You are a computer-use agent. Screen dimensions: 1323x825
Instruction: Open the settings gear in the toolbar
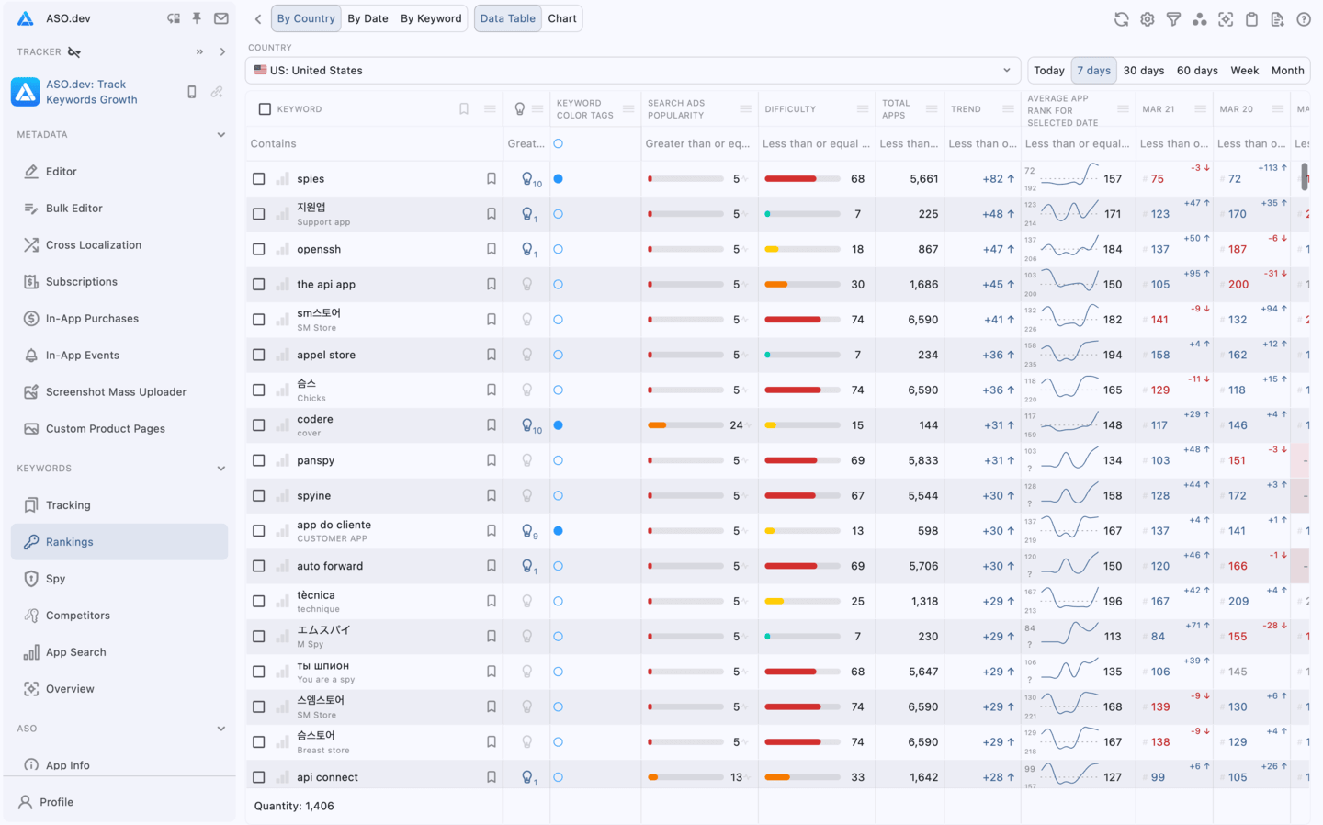click(x=1147, y=18)
